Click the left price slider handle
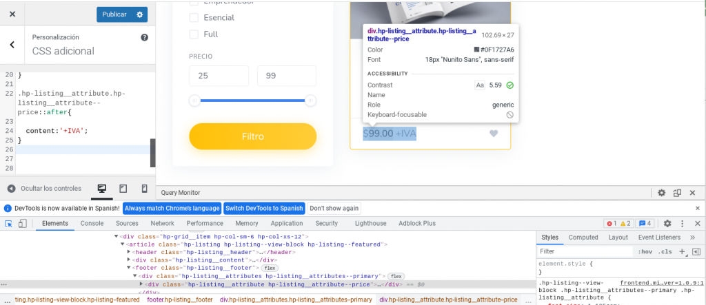 click(x=194, y=101)
